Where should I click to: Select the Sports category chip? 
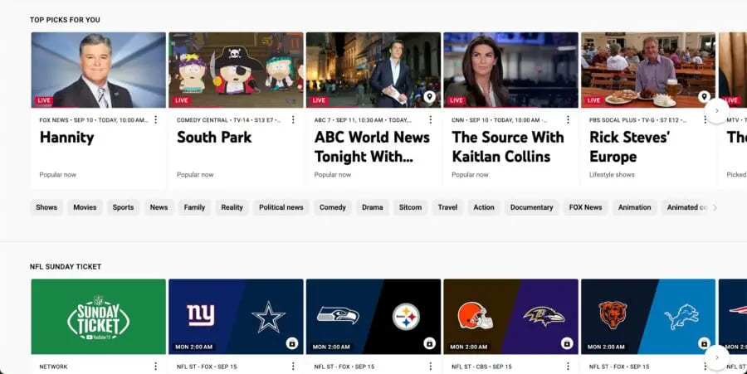click(123, 207)
